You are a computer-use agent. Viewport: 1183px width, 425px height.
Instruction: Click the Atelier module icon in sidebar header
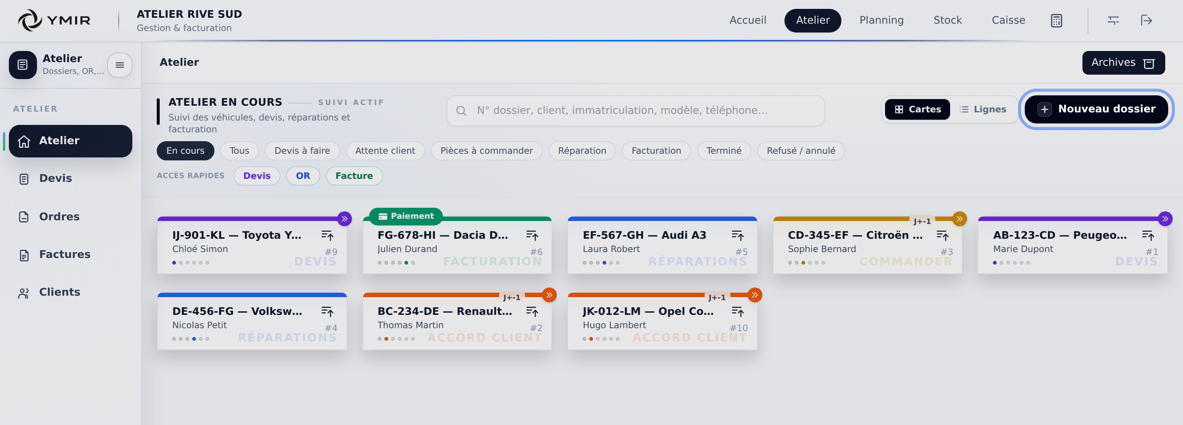point(23,65)
